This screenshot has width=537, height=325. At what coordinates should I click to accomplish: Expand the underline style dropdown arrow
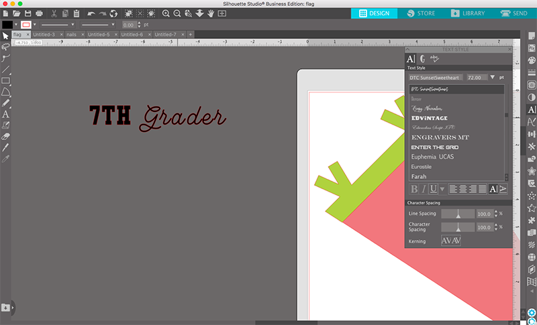pyautogui.click(x=442, y=189)
